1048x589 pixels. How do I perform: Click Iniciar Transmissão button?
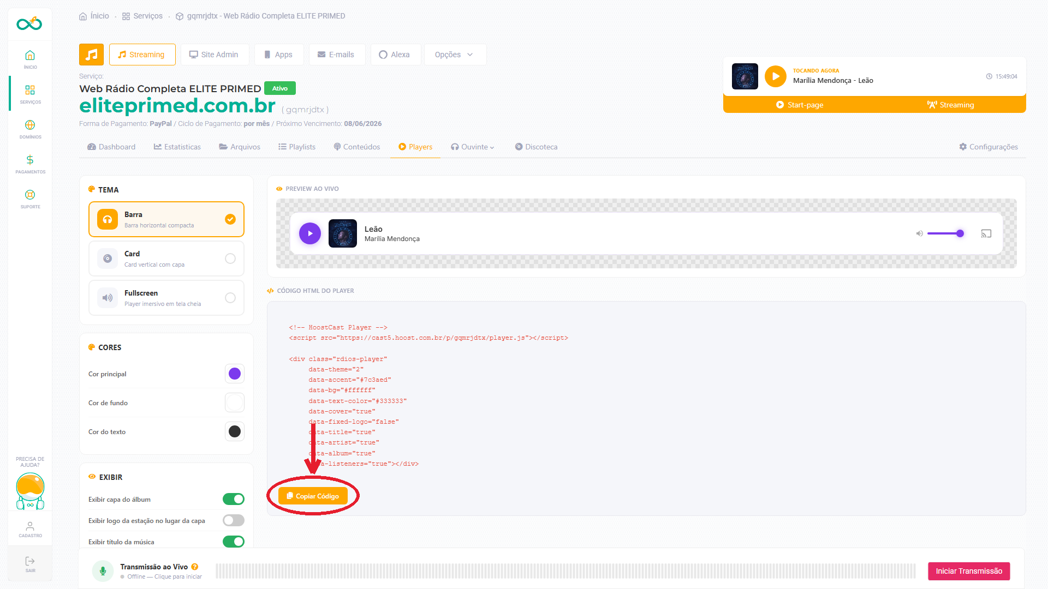point(969,571)
